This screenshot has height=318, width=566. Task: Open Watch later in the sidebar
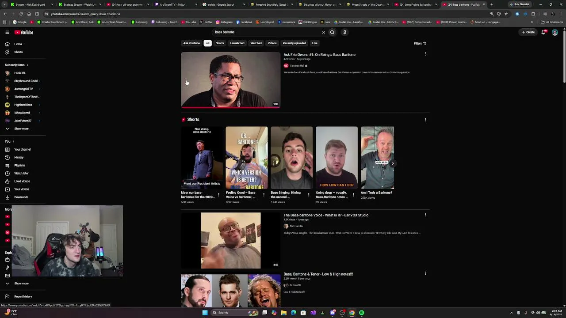click(21, 173)
